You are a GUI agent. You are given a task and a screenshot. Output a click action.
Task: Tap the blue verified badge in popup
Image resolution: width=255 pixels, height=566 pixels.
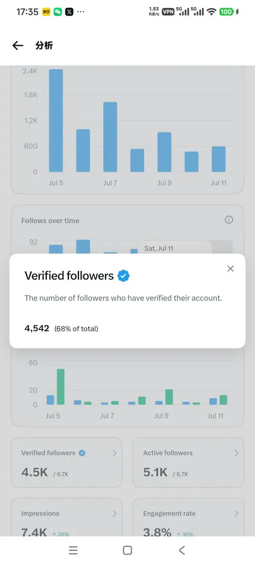[124, 276]
